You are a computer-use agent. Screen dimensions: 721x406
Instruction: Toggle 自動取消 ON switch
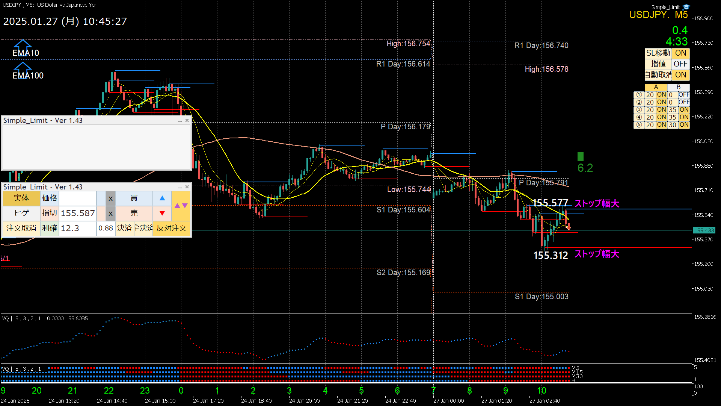point(680,75)
